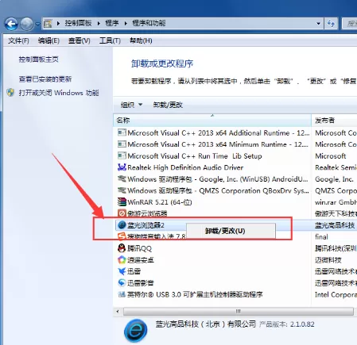357x345 pixels.
Task: Click horizontal scrollbar thumb under program list
Action: point(239,311)
